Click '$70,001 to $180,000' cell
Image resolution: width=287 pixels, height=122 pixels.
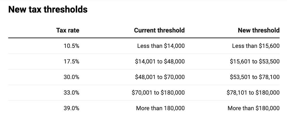[x=158, y=93]
